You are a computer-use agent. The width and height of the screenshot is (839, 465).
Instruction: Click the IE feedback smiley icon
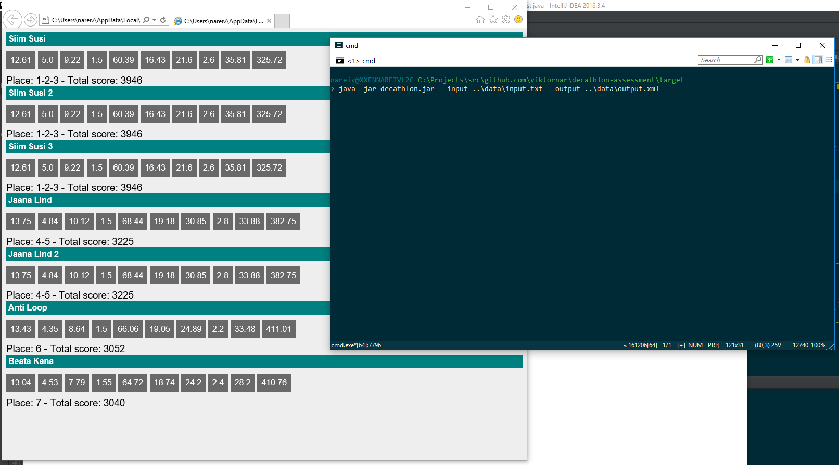click(518, 19)
